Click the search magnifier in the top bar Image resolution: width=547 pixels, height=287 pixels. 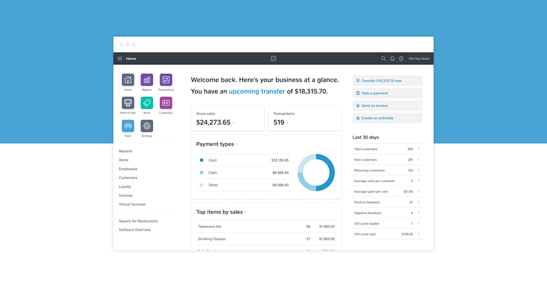click(x=383, y=58)
